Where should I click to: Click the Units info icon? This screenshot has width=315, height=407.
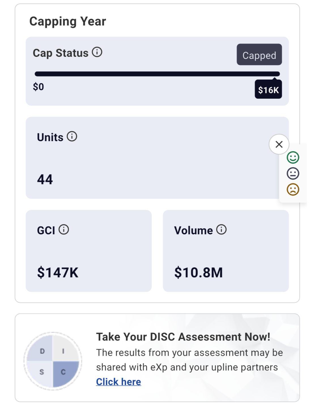[72, 137]
